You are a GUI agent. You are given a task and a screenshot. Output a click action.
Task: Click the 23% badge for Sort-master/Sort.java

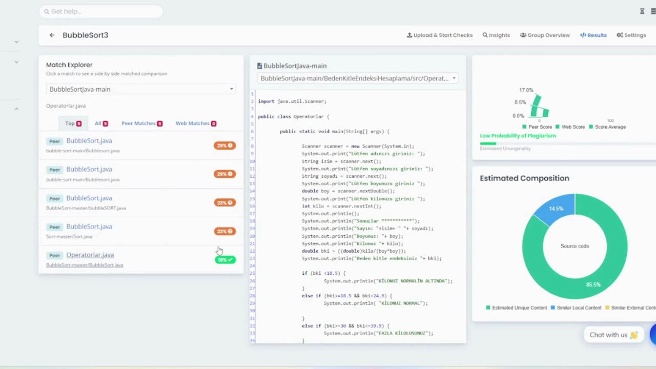225,231
